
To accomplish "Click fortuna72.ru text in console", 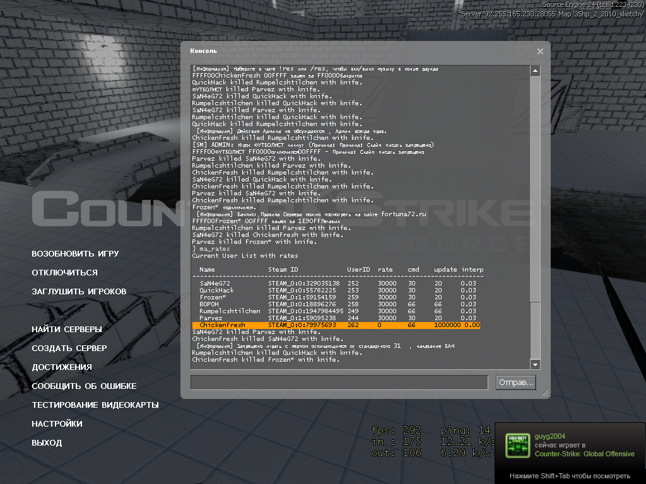I will (x=403, y=214).
